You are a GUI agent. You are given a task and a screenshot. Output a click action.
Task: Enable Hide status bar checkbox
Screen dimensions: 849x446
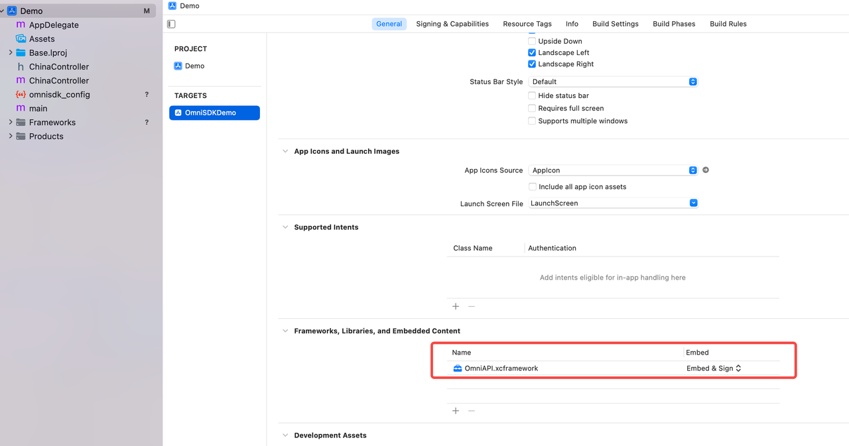coord(532,95)
